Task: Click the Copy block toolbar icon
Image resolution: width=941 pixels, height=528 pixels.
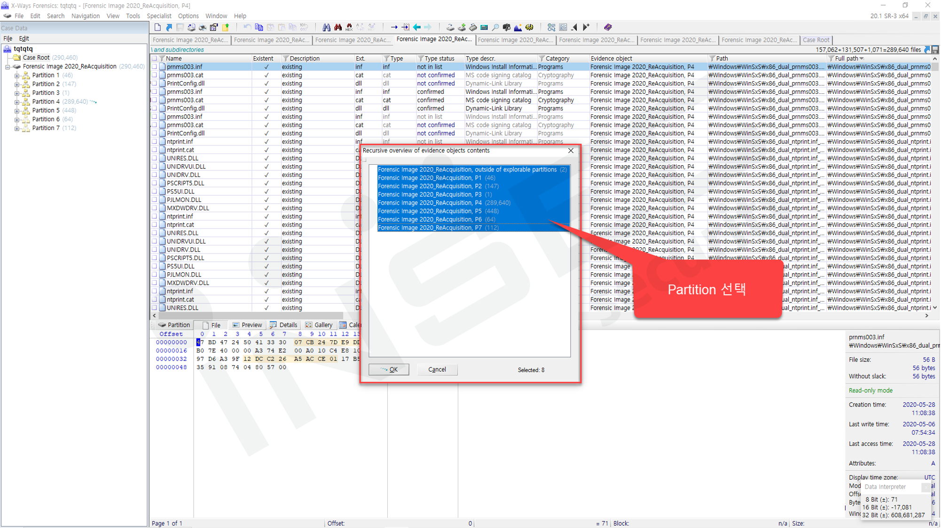Action: (x=259, y=27)
